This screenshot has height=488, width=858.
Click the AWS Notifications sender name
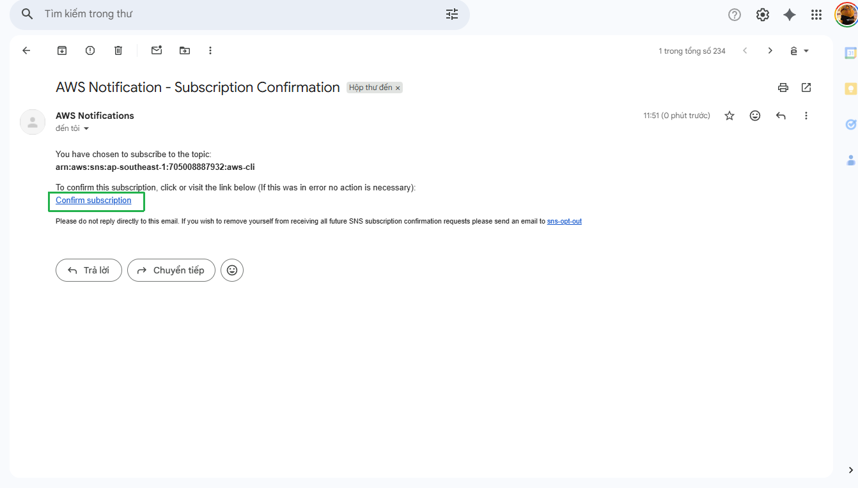pyautogui.click(x=95, y=116)
